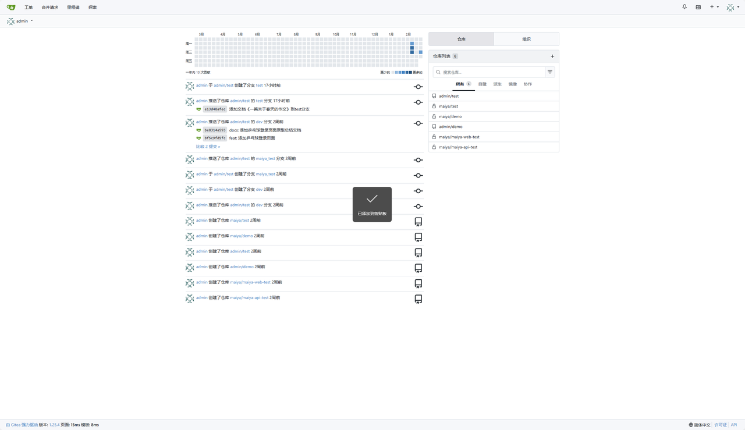
Task: Open commit bf5c9fd5fc
Action: point(215,138)
